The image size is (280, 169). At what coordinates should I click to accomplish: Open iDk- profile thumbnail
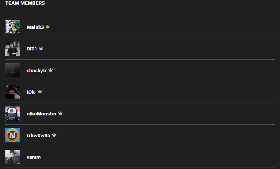click(12, 92)
